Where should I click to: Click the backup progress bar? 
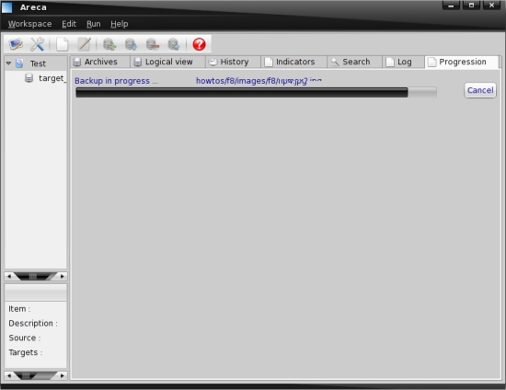(x=256, y=93)
